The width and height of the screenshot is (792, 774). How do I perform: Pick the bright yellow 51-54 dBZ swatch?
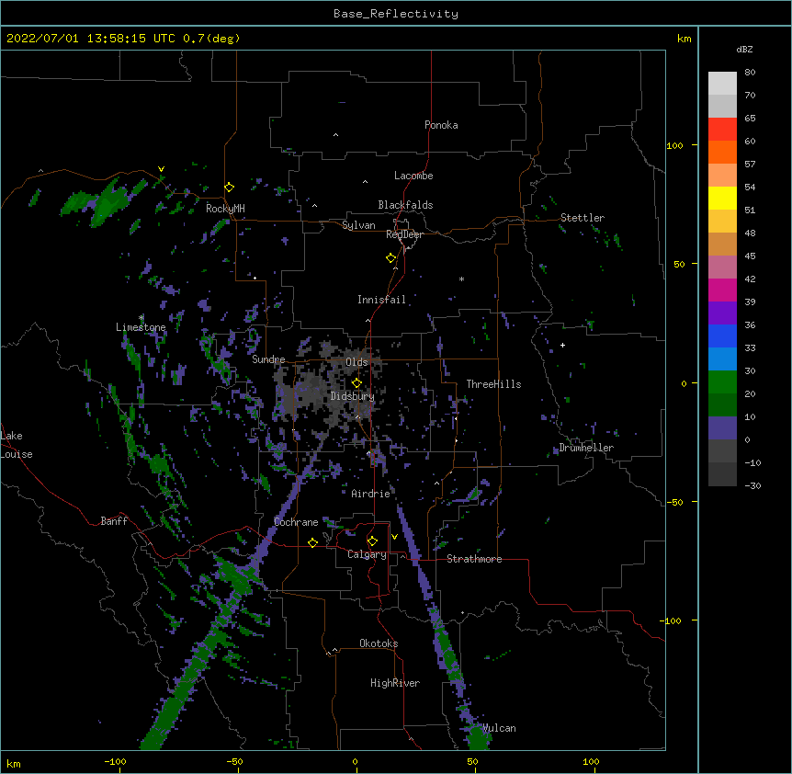722,198
